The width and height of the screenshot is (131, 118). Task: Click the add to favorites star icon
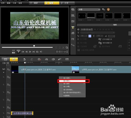click(x=103, y=9)
